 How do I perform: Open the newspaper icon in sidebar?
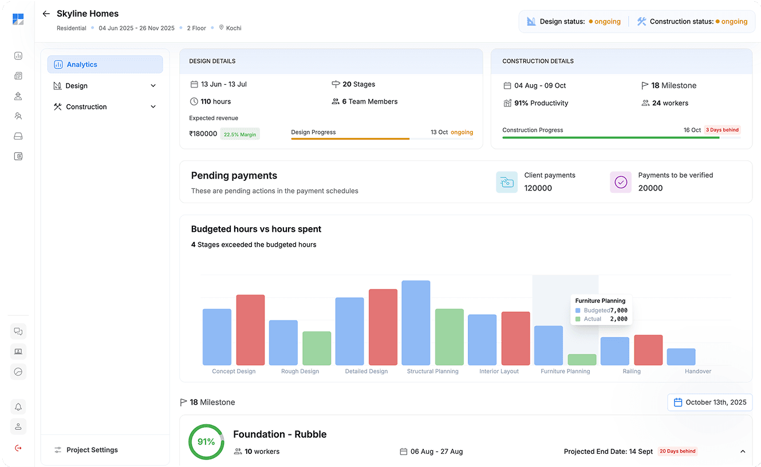(18, 76)
